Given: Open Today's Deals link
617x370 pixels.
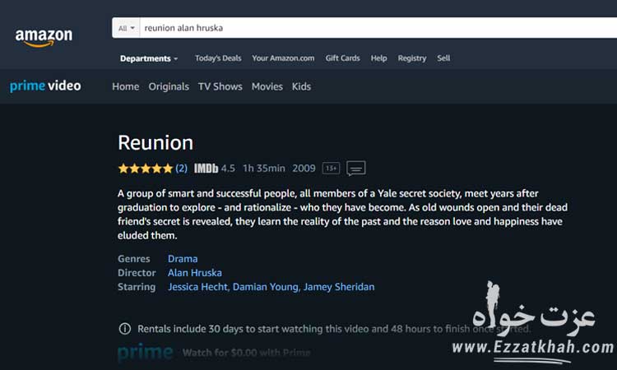Looking at the screenshot, I should [x=218, y=58].
